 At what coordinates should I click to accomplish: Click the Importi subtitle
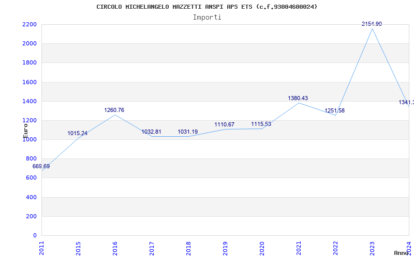[207, 18]
